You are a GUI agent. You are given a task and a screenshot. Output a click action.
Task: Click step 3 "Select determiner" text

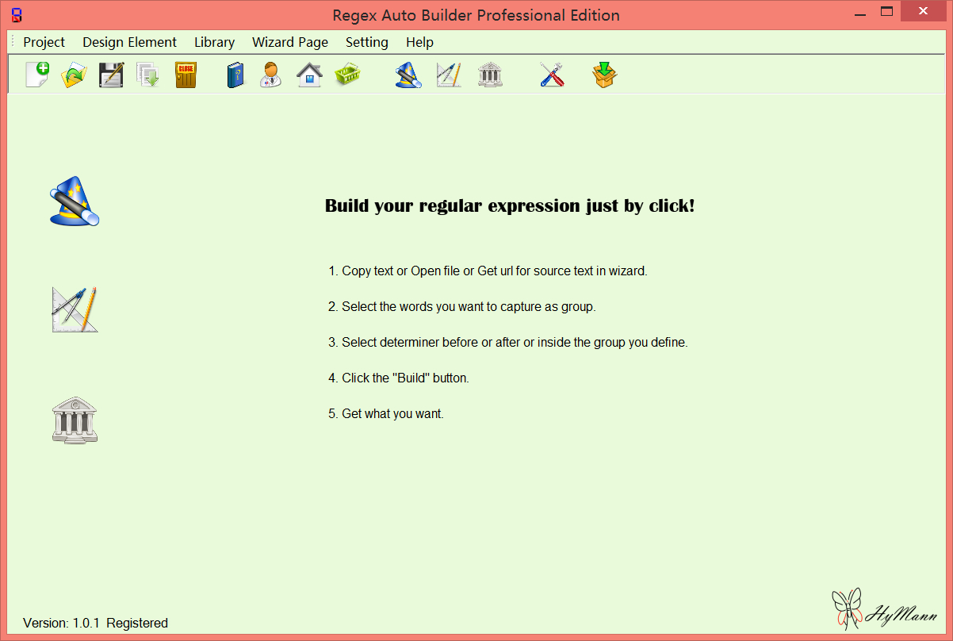coord(508,343)
